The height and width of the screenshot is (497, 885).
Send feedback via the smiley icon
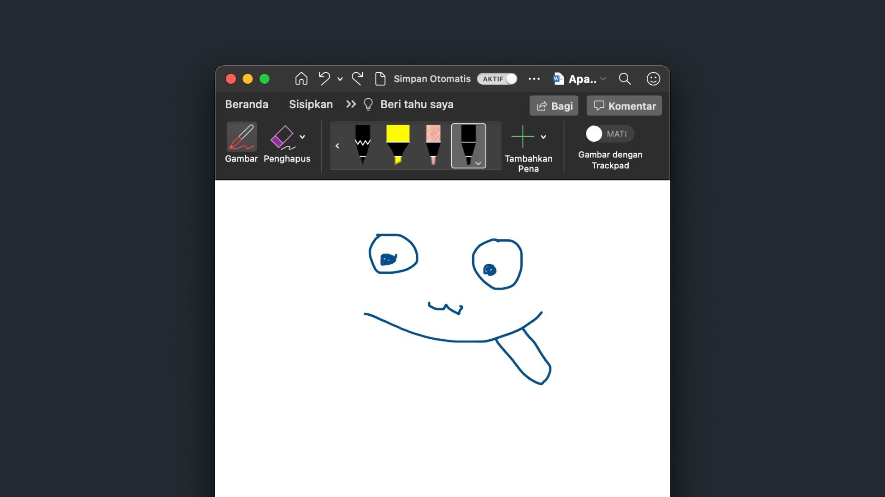[x=653, y=79]
